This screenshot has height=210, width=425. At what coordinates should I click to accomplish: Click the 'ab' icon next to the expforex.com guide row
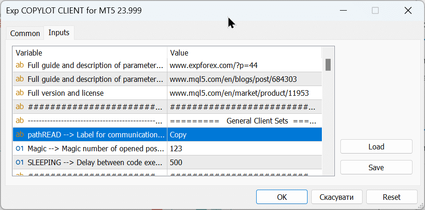(20, 65)
